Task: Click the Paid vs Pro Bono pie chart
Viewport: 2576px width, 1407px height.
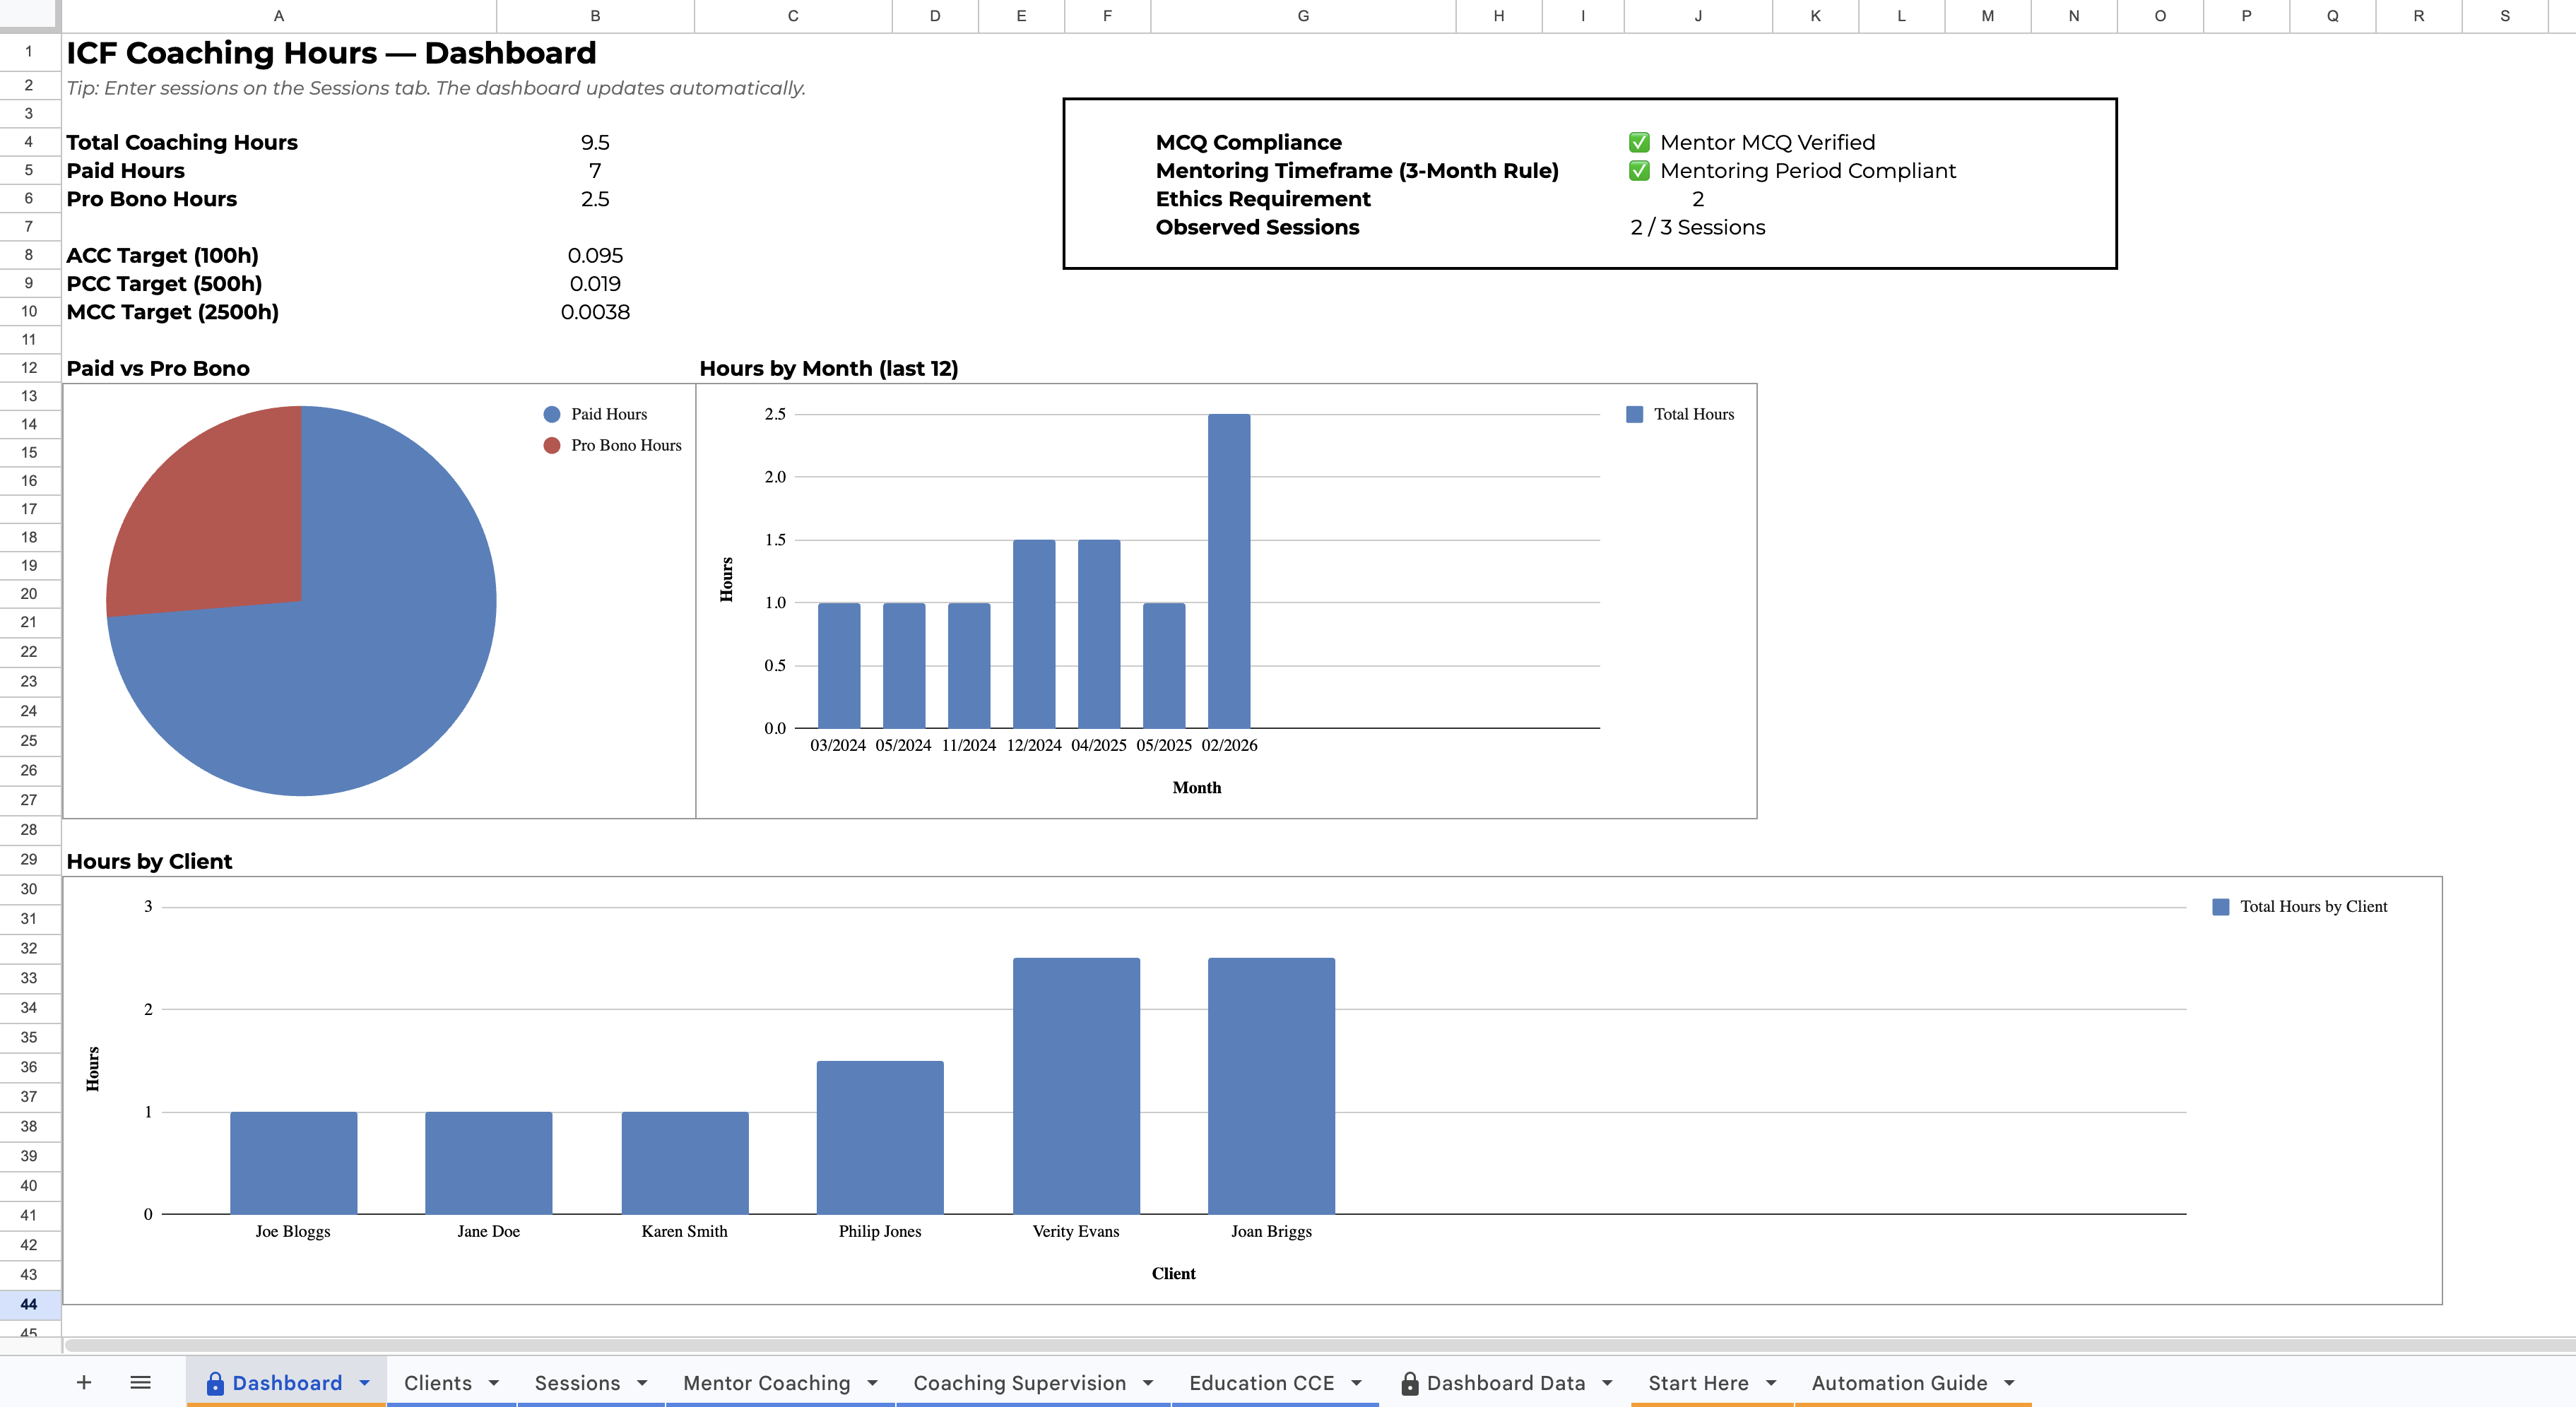Action: point(300,600)
